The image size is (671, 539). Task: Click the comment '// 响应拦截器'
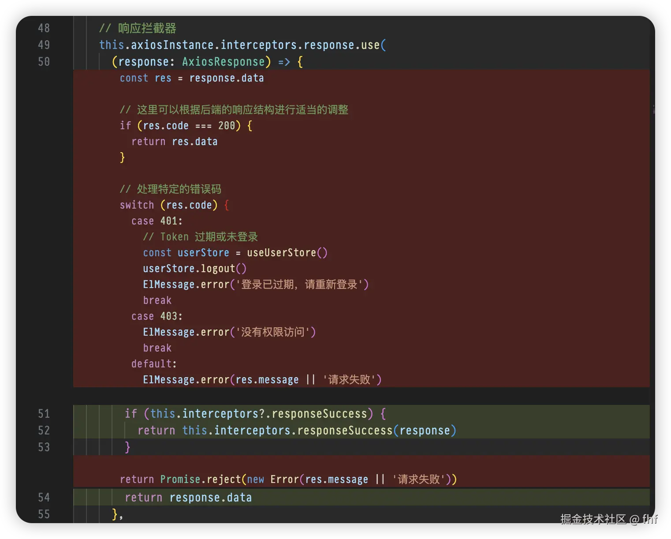point(138,28)
